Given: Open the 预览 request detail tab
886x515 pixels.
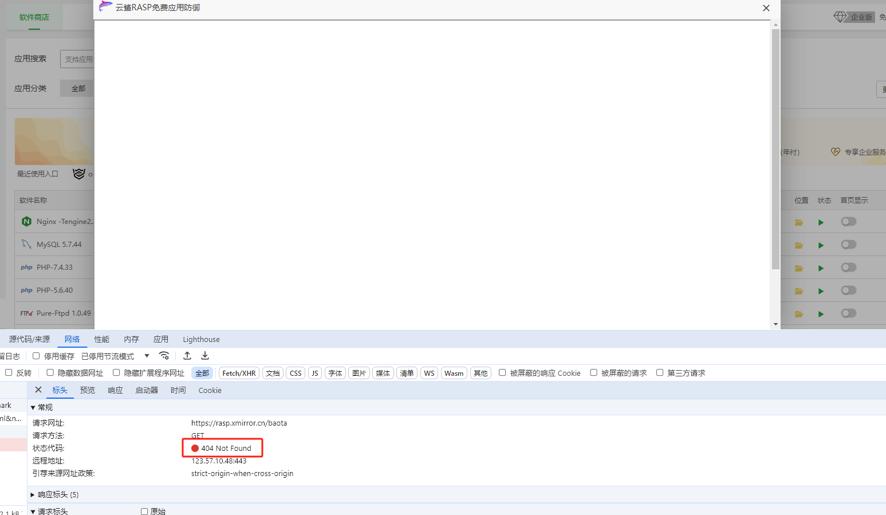Looking at the screenshot, I should (x=88, y=390).
